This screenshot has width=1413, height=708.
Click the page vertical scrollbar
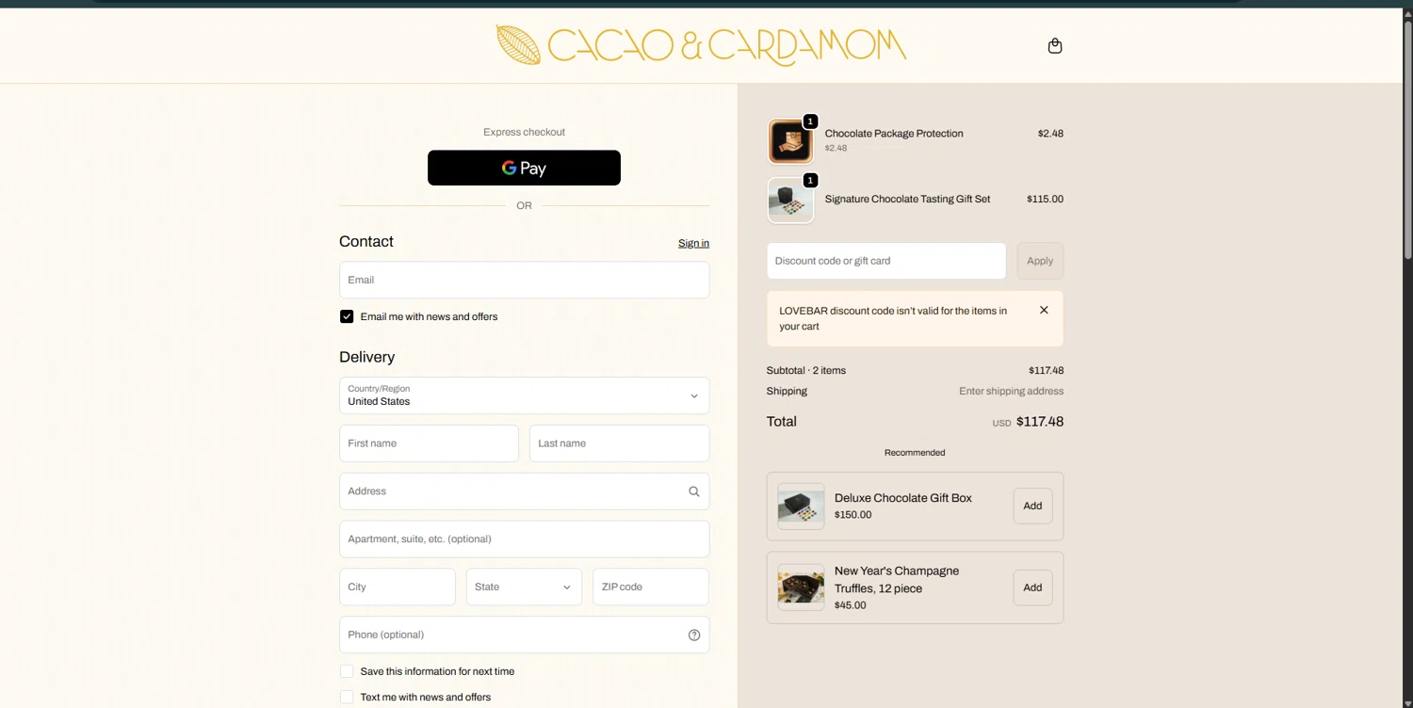(1408, 141)
